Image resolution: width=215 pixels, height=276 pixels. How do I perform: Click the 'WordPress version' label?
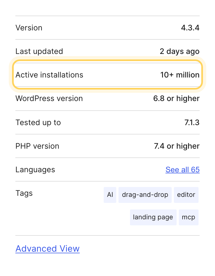[x=49, y=99]
